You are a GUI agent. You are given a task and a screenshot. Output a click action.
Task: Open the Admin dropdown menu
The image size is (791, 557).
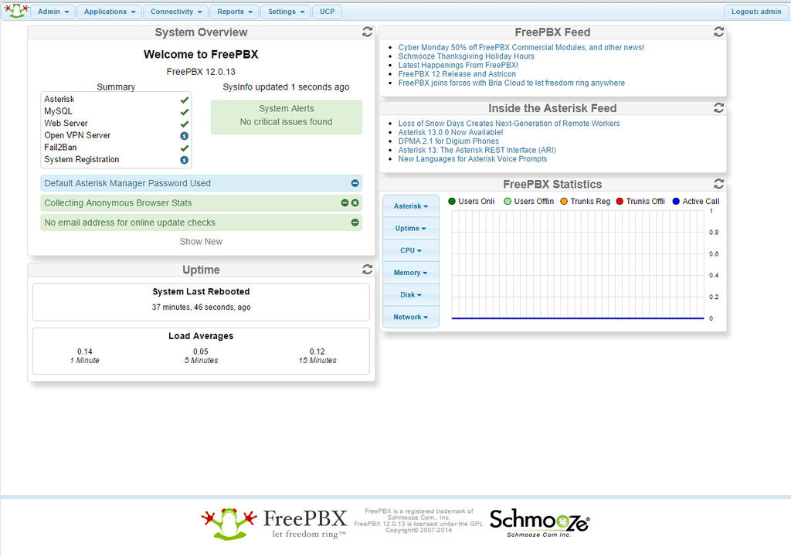pyautogui.click(x=53, y=12)
